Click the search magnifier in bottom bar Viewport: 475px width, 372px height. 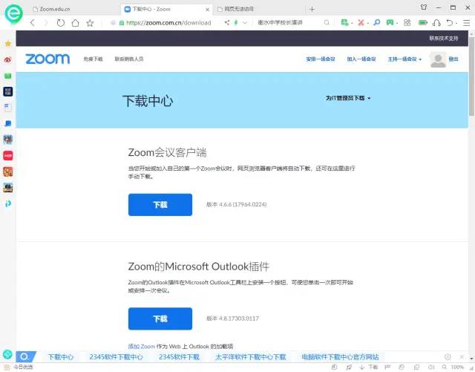click(x=24, y=357)
